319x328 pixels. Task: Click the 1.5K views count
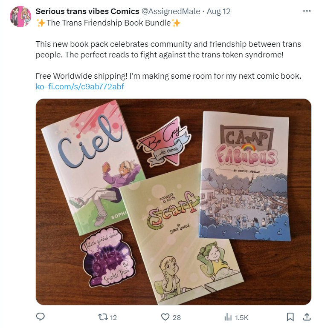tap(242, 317)
